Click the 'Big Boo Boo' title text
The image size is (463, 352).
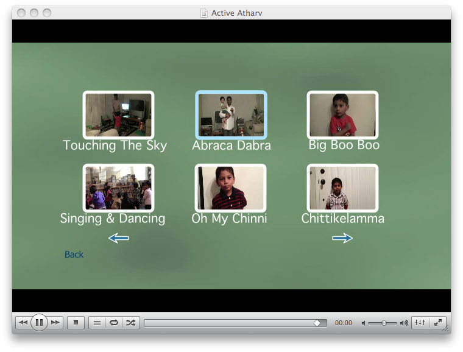(x=344, y=145)
